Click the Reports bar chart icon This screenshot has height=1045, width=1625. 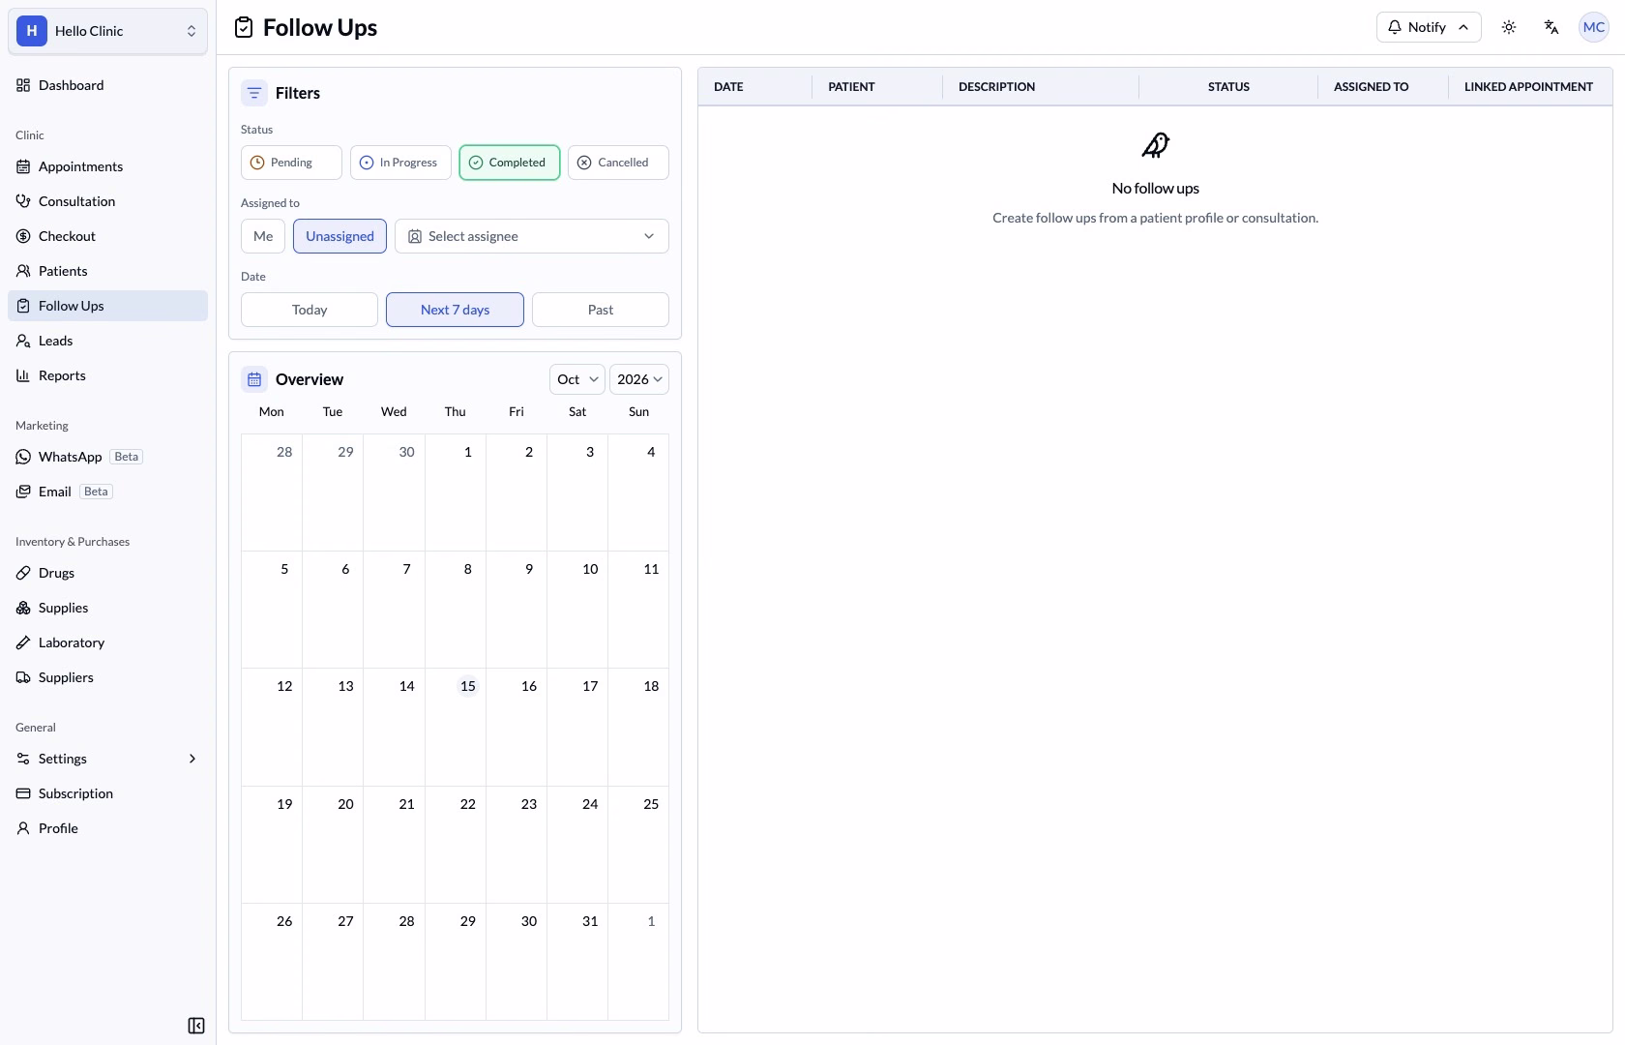[x=23, y=375]
